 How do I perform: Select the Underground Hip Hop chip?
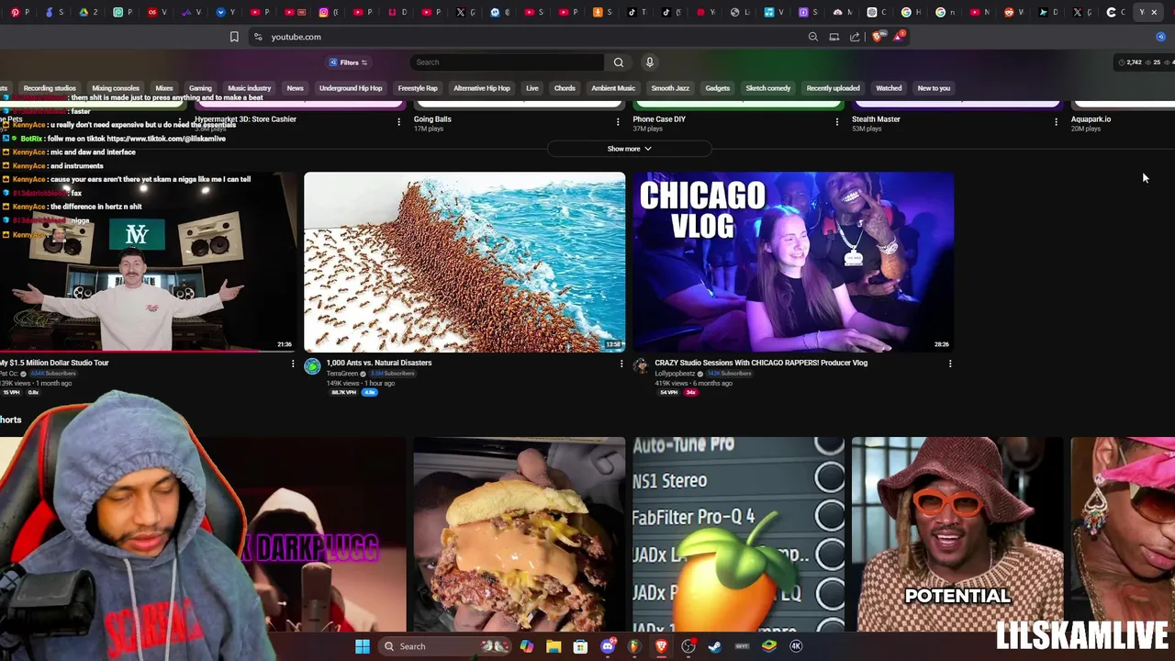pyautogui.click(x=351, y=88)
